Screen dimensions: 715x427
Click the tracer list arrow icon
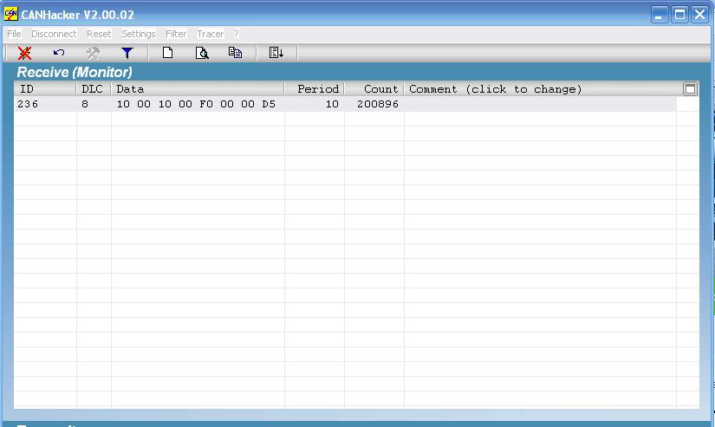276,53
